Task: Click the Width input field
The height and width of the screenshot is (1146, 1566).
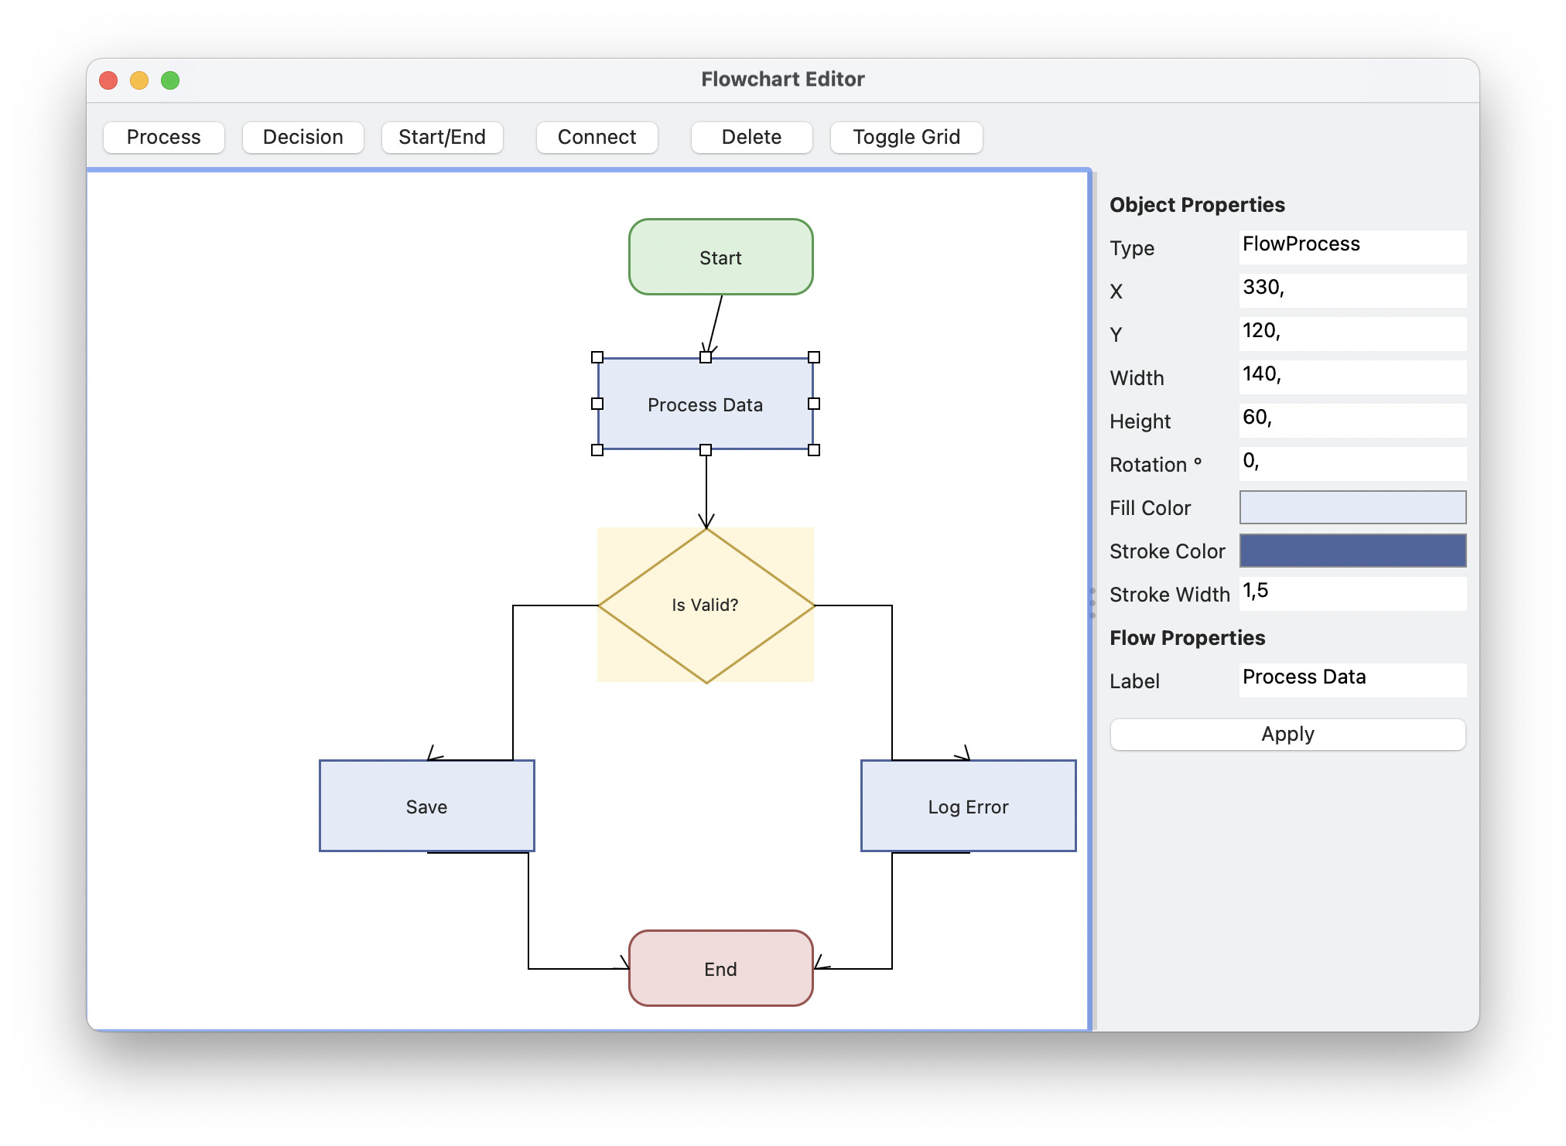Action: [x=1352, y=377]
